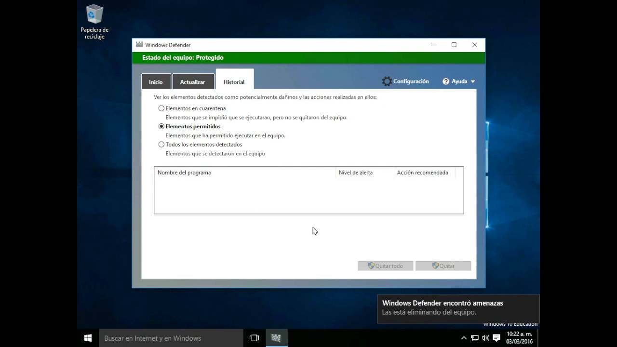
Task: Expand the Ayuda dropdown arrow
Action: pos(472,81)
